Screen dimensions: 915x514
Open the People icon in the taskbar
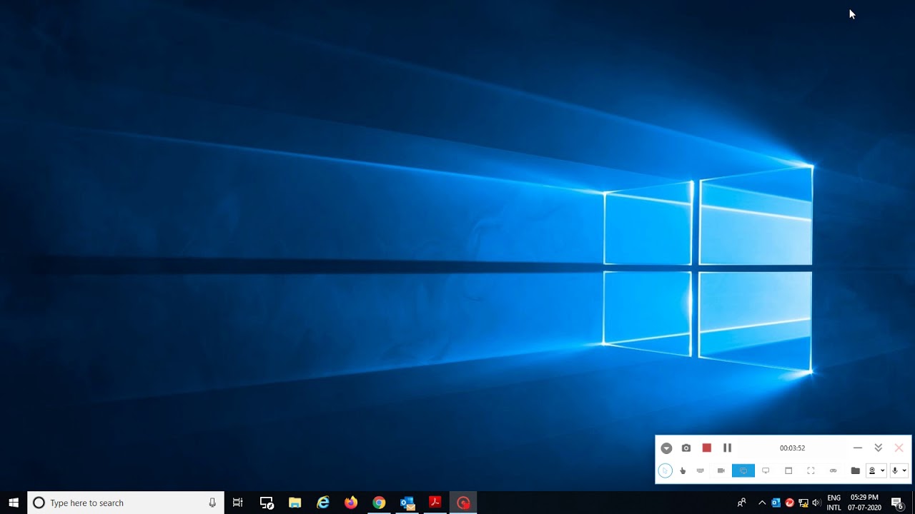click(741, 503)
